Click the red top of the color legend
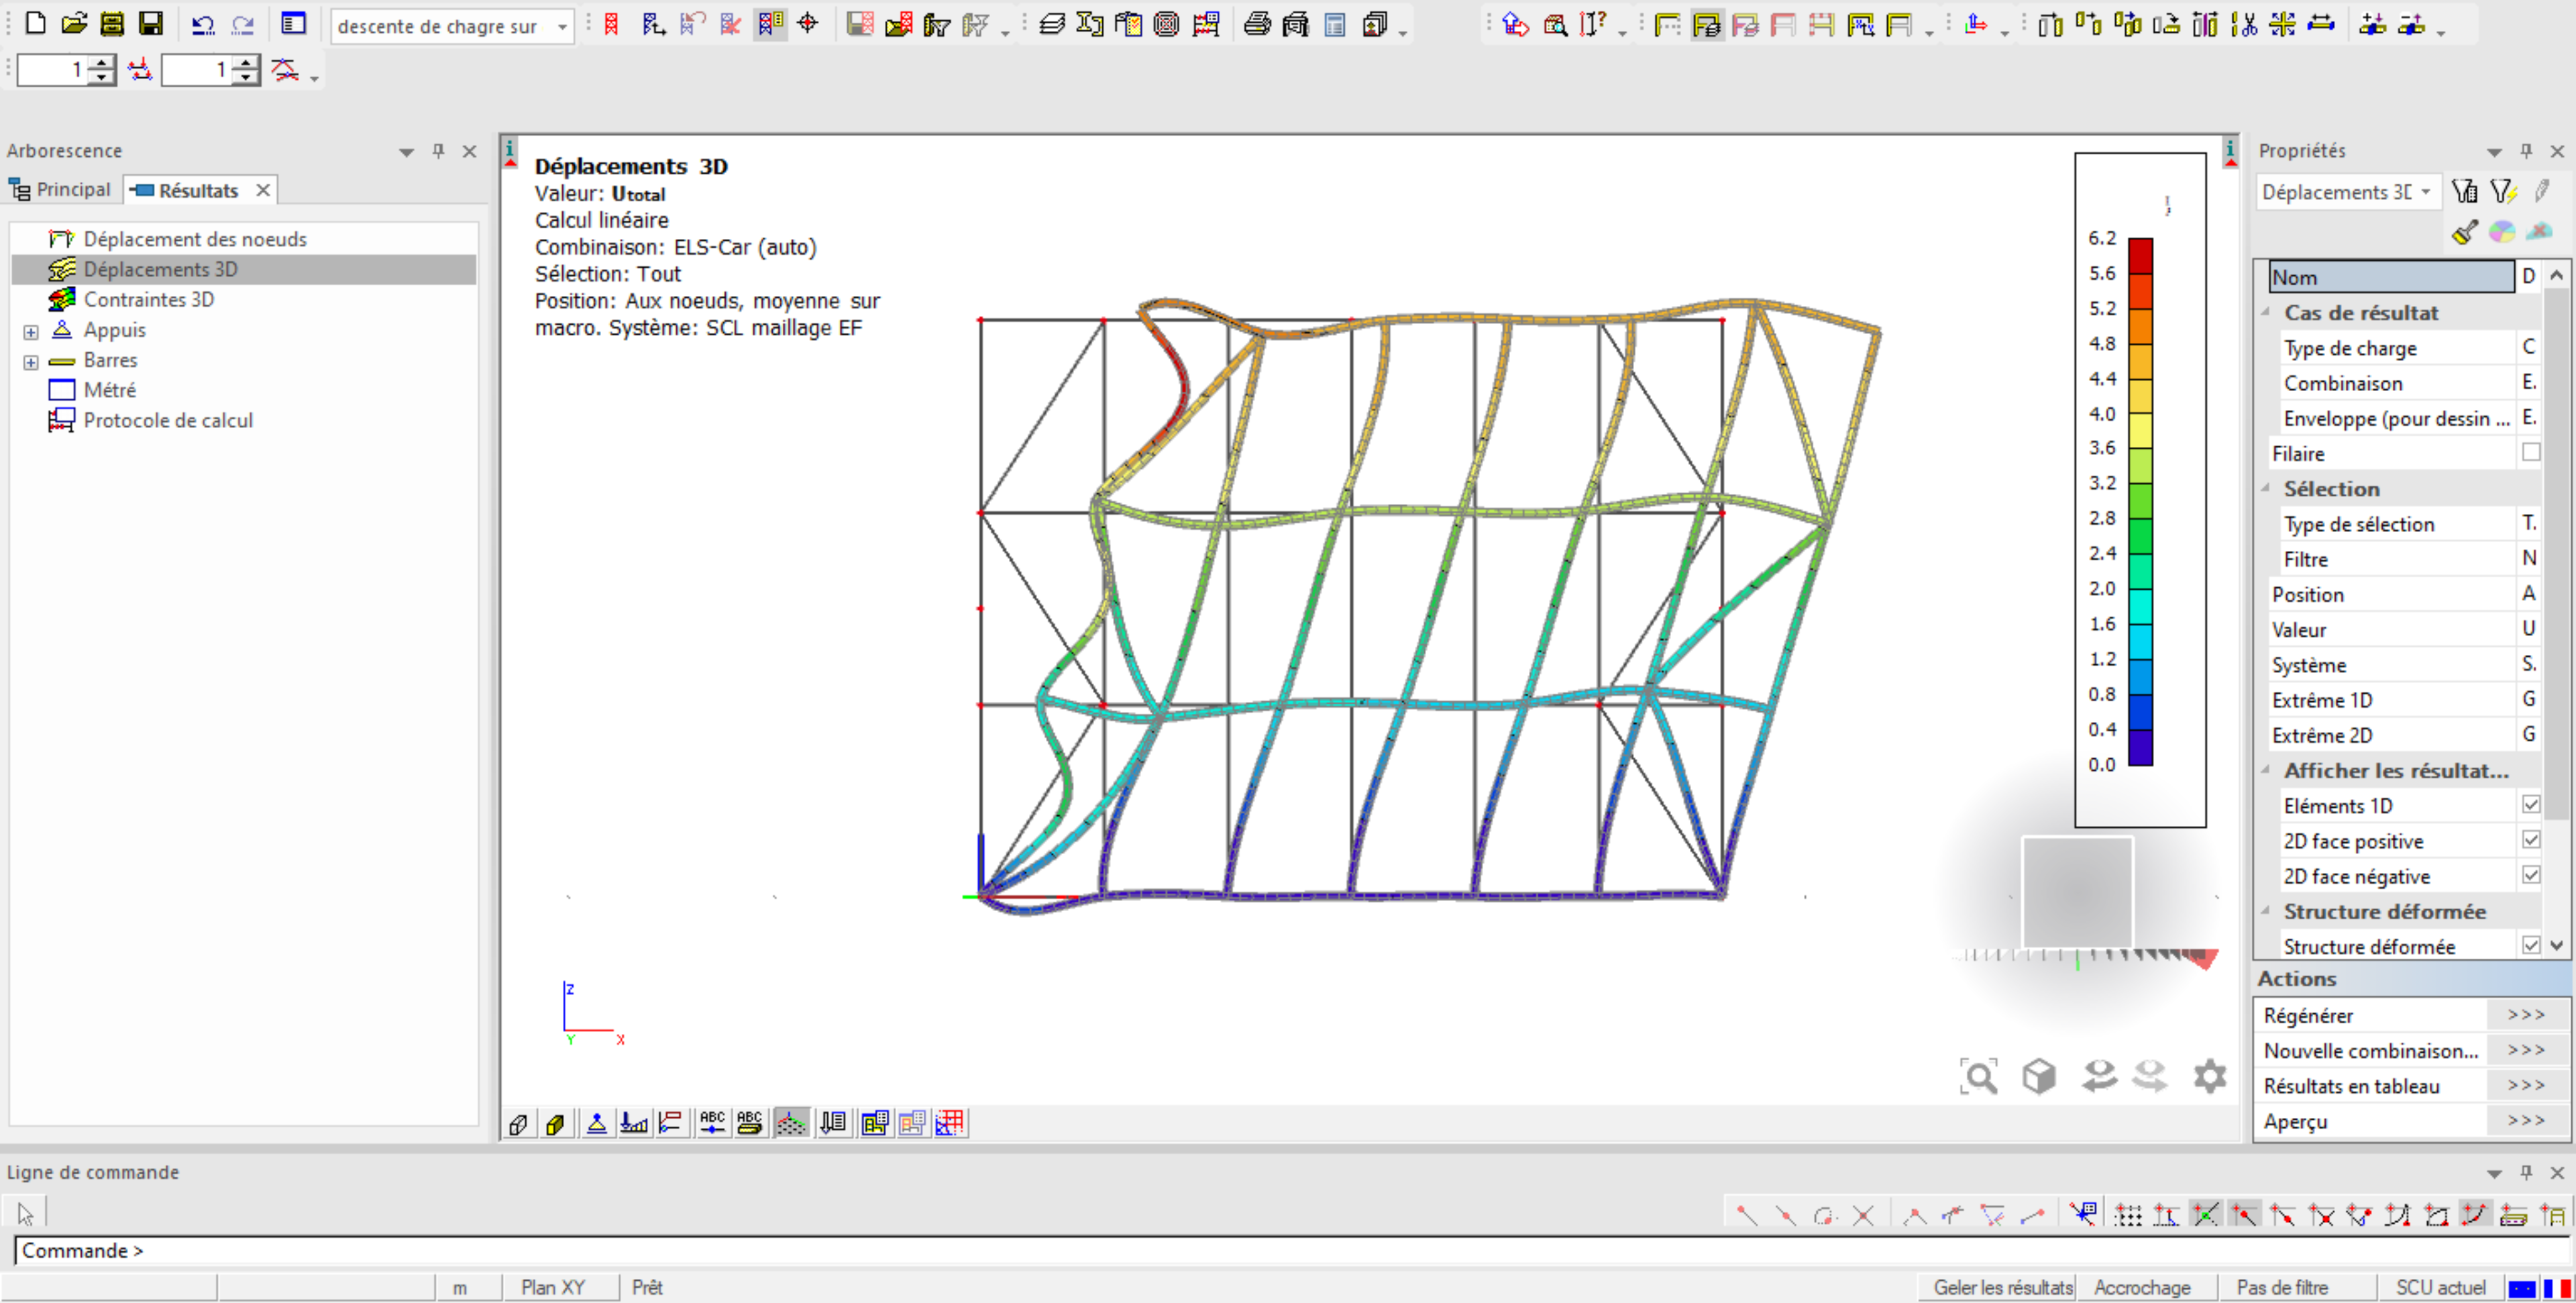 point(2140,256)
